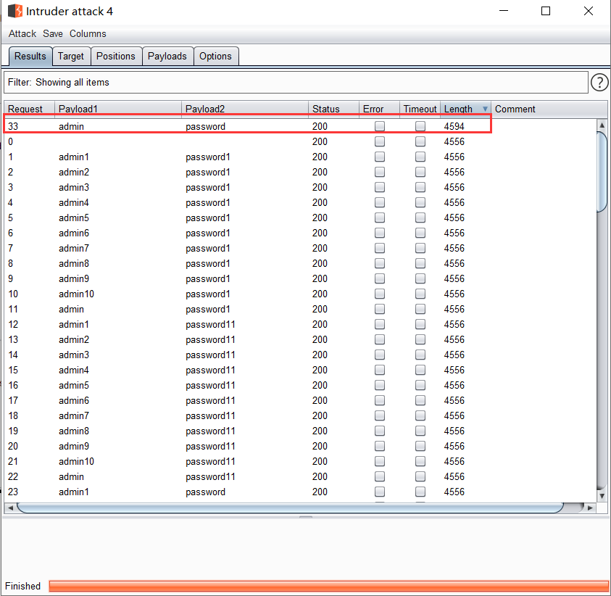
Task: Open the Attack menu
Action: [22, 33]
